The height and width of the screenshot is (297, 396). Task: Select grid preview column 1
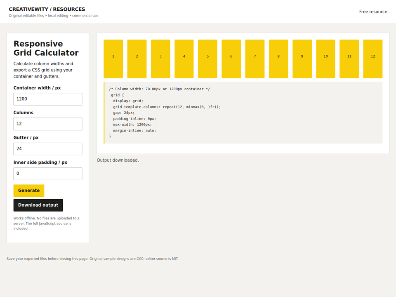(113, 59)
